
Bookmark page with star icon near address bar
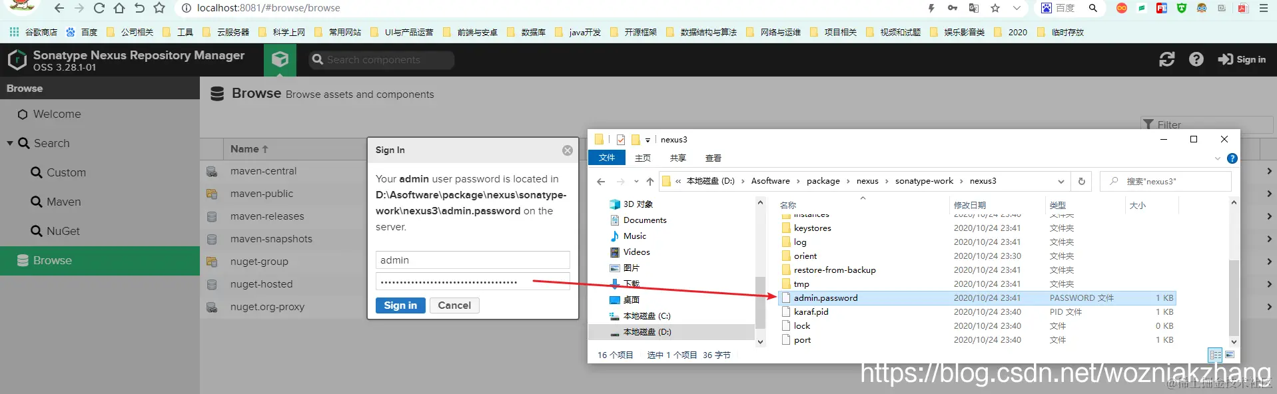tap(159, 8)
